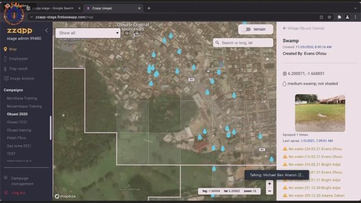Click the Image Analyst icon in the sidebar

click(6, 78)
